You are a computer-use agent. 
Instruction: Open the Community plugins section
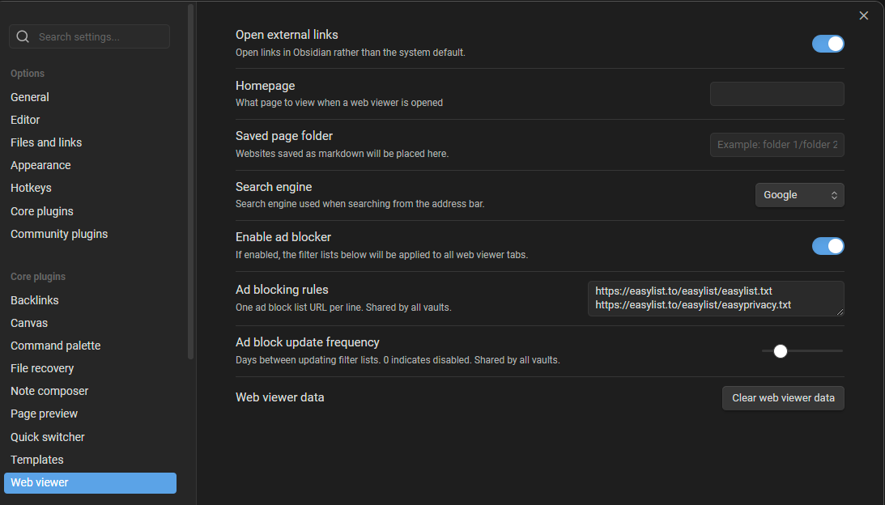click(59, 234)
